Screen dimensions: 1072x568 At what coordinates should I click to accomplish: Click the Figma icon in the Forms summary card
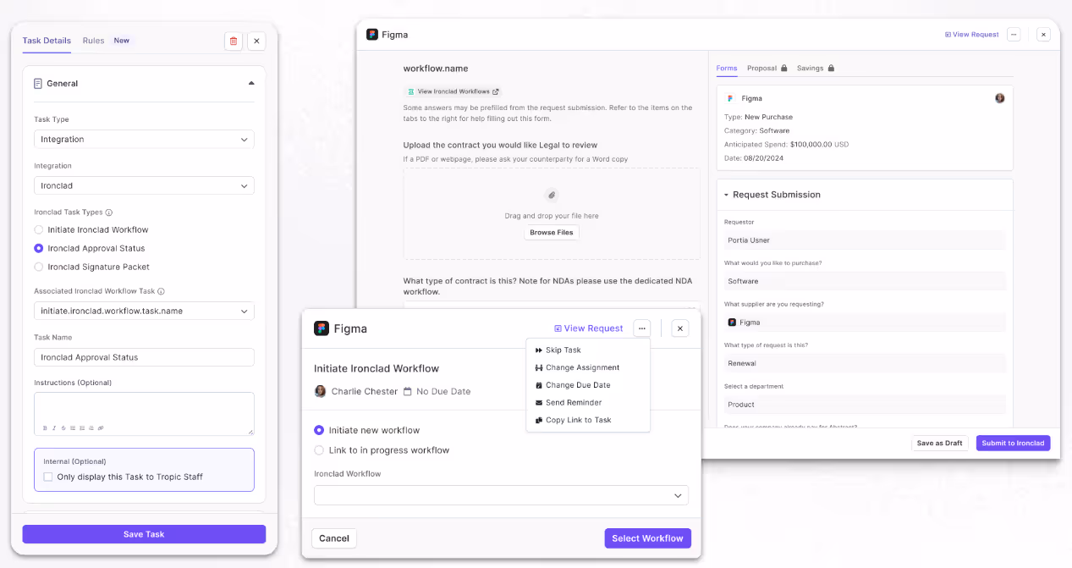[731, 98]
